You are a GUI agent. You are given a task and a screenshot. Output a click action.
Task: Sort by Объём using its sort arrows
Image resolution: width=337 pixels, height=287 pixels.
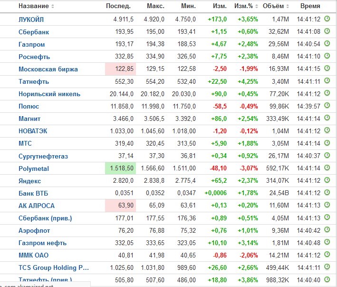288,7
